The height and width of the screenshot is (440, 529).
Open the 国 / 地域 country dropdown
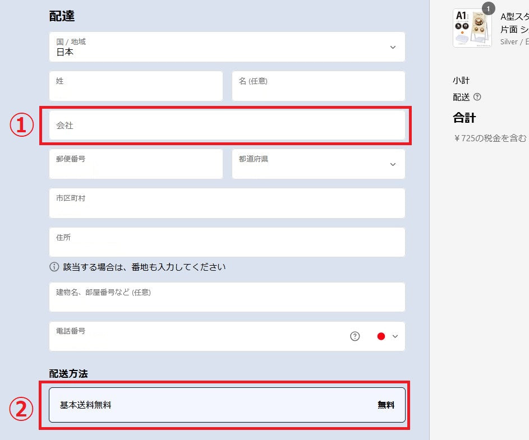click(227, 47)
